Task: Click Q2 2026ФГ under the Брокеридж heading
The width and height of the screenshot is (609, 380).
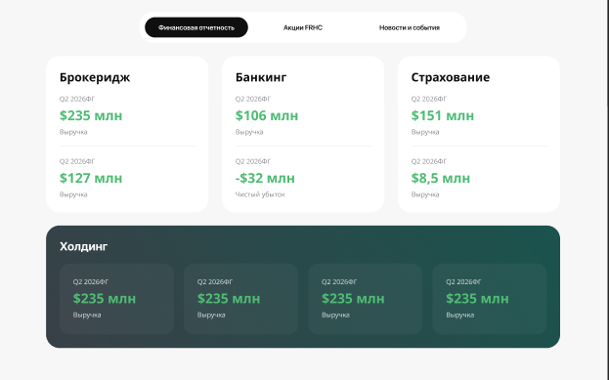Action: tap(77, 99)
